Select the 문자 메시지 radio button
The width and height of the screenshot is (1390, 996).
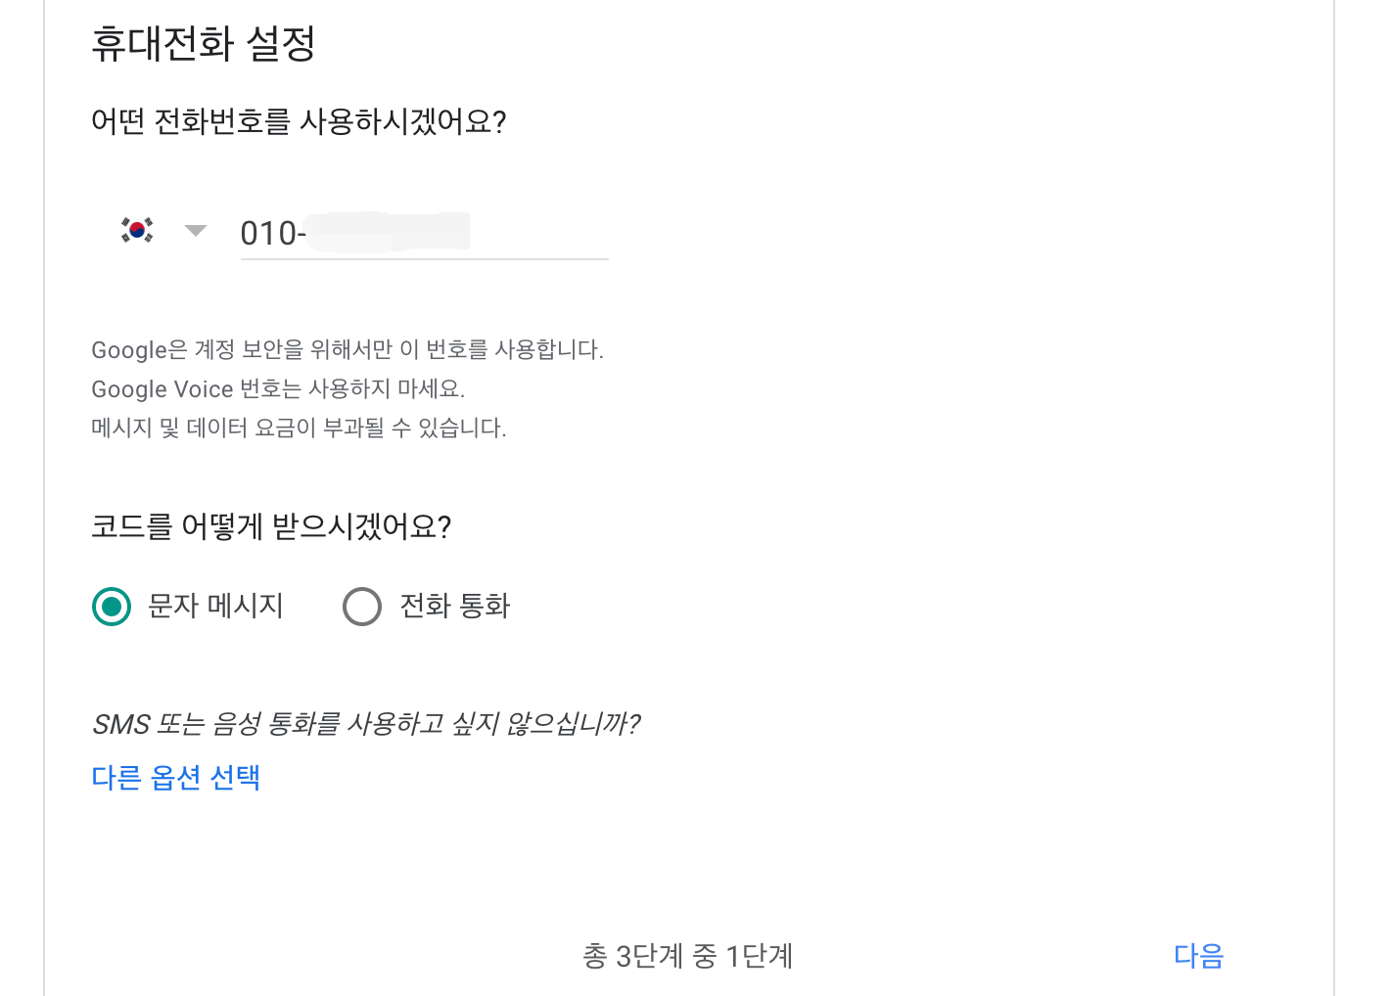[112, 607]
